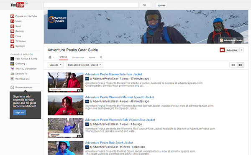
Task: Open Adventure Peaks Rab Spark Jacket link
Action: (x=109, y=143)
